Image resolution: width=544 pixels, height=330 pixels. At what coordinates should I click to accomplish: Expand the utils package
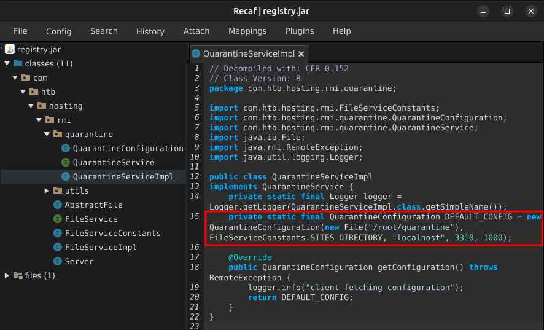click(x=47, y=191)
